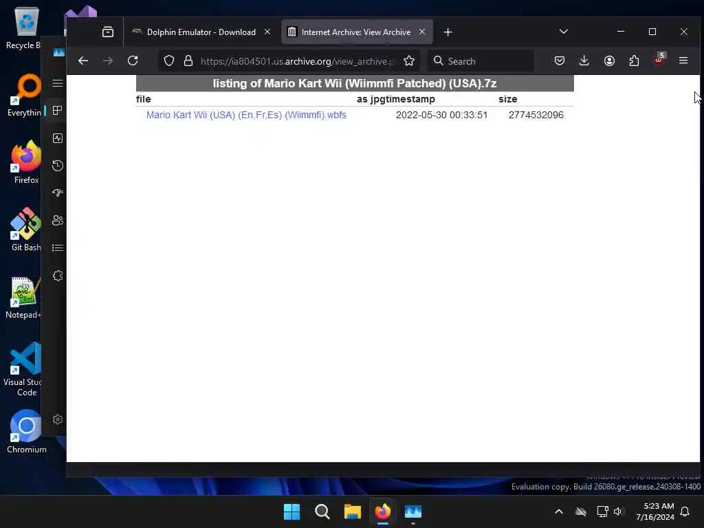Click the Firefox taskbar icon
The width and height of the screenshot is (704, 528).
click(x=382, y=511)
